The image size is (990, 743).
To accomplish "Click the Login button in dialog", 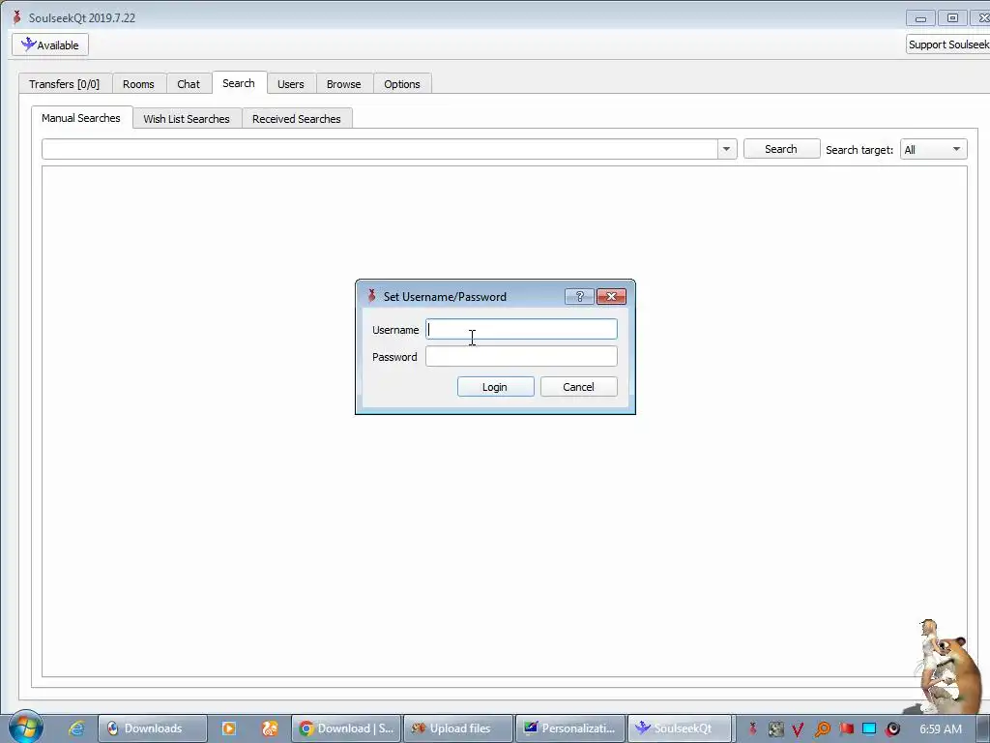I will point(496,387).
